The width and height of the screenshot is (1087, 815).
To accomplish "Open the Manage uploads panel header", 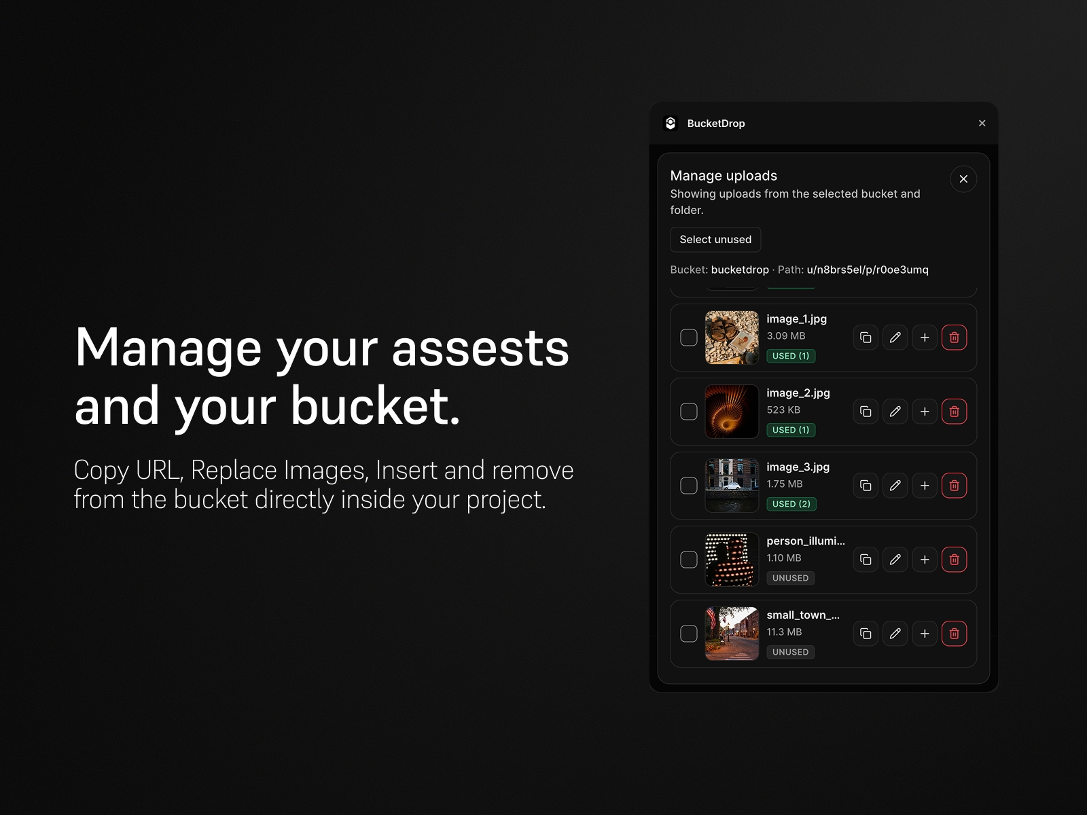I will 724,175.
